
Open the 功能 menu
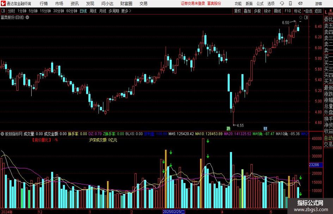coord(238,4)
